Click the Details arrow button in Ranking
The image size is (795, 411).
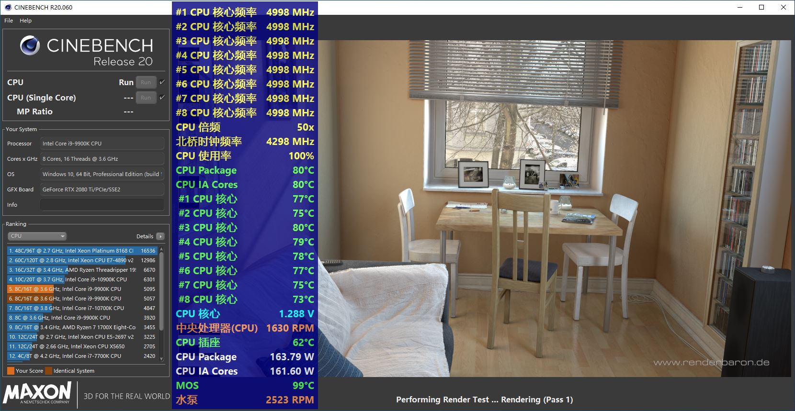(160, 236)
